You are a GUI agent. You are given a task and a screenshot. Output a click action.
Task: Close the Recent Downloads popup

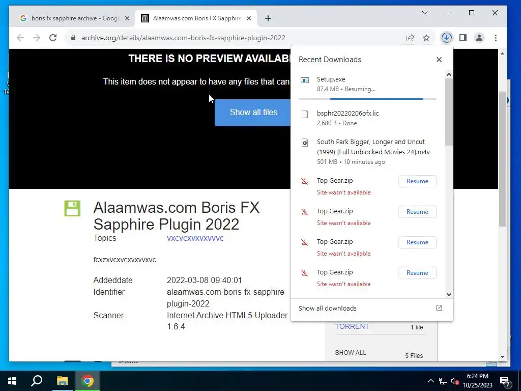click(439, 60)
